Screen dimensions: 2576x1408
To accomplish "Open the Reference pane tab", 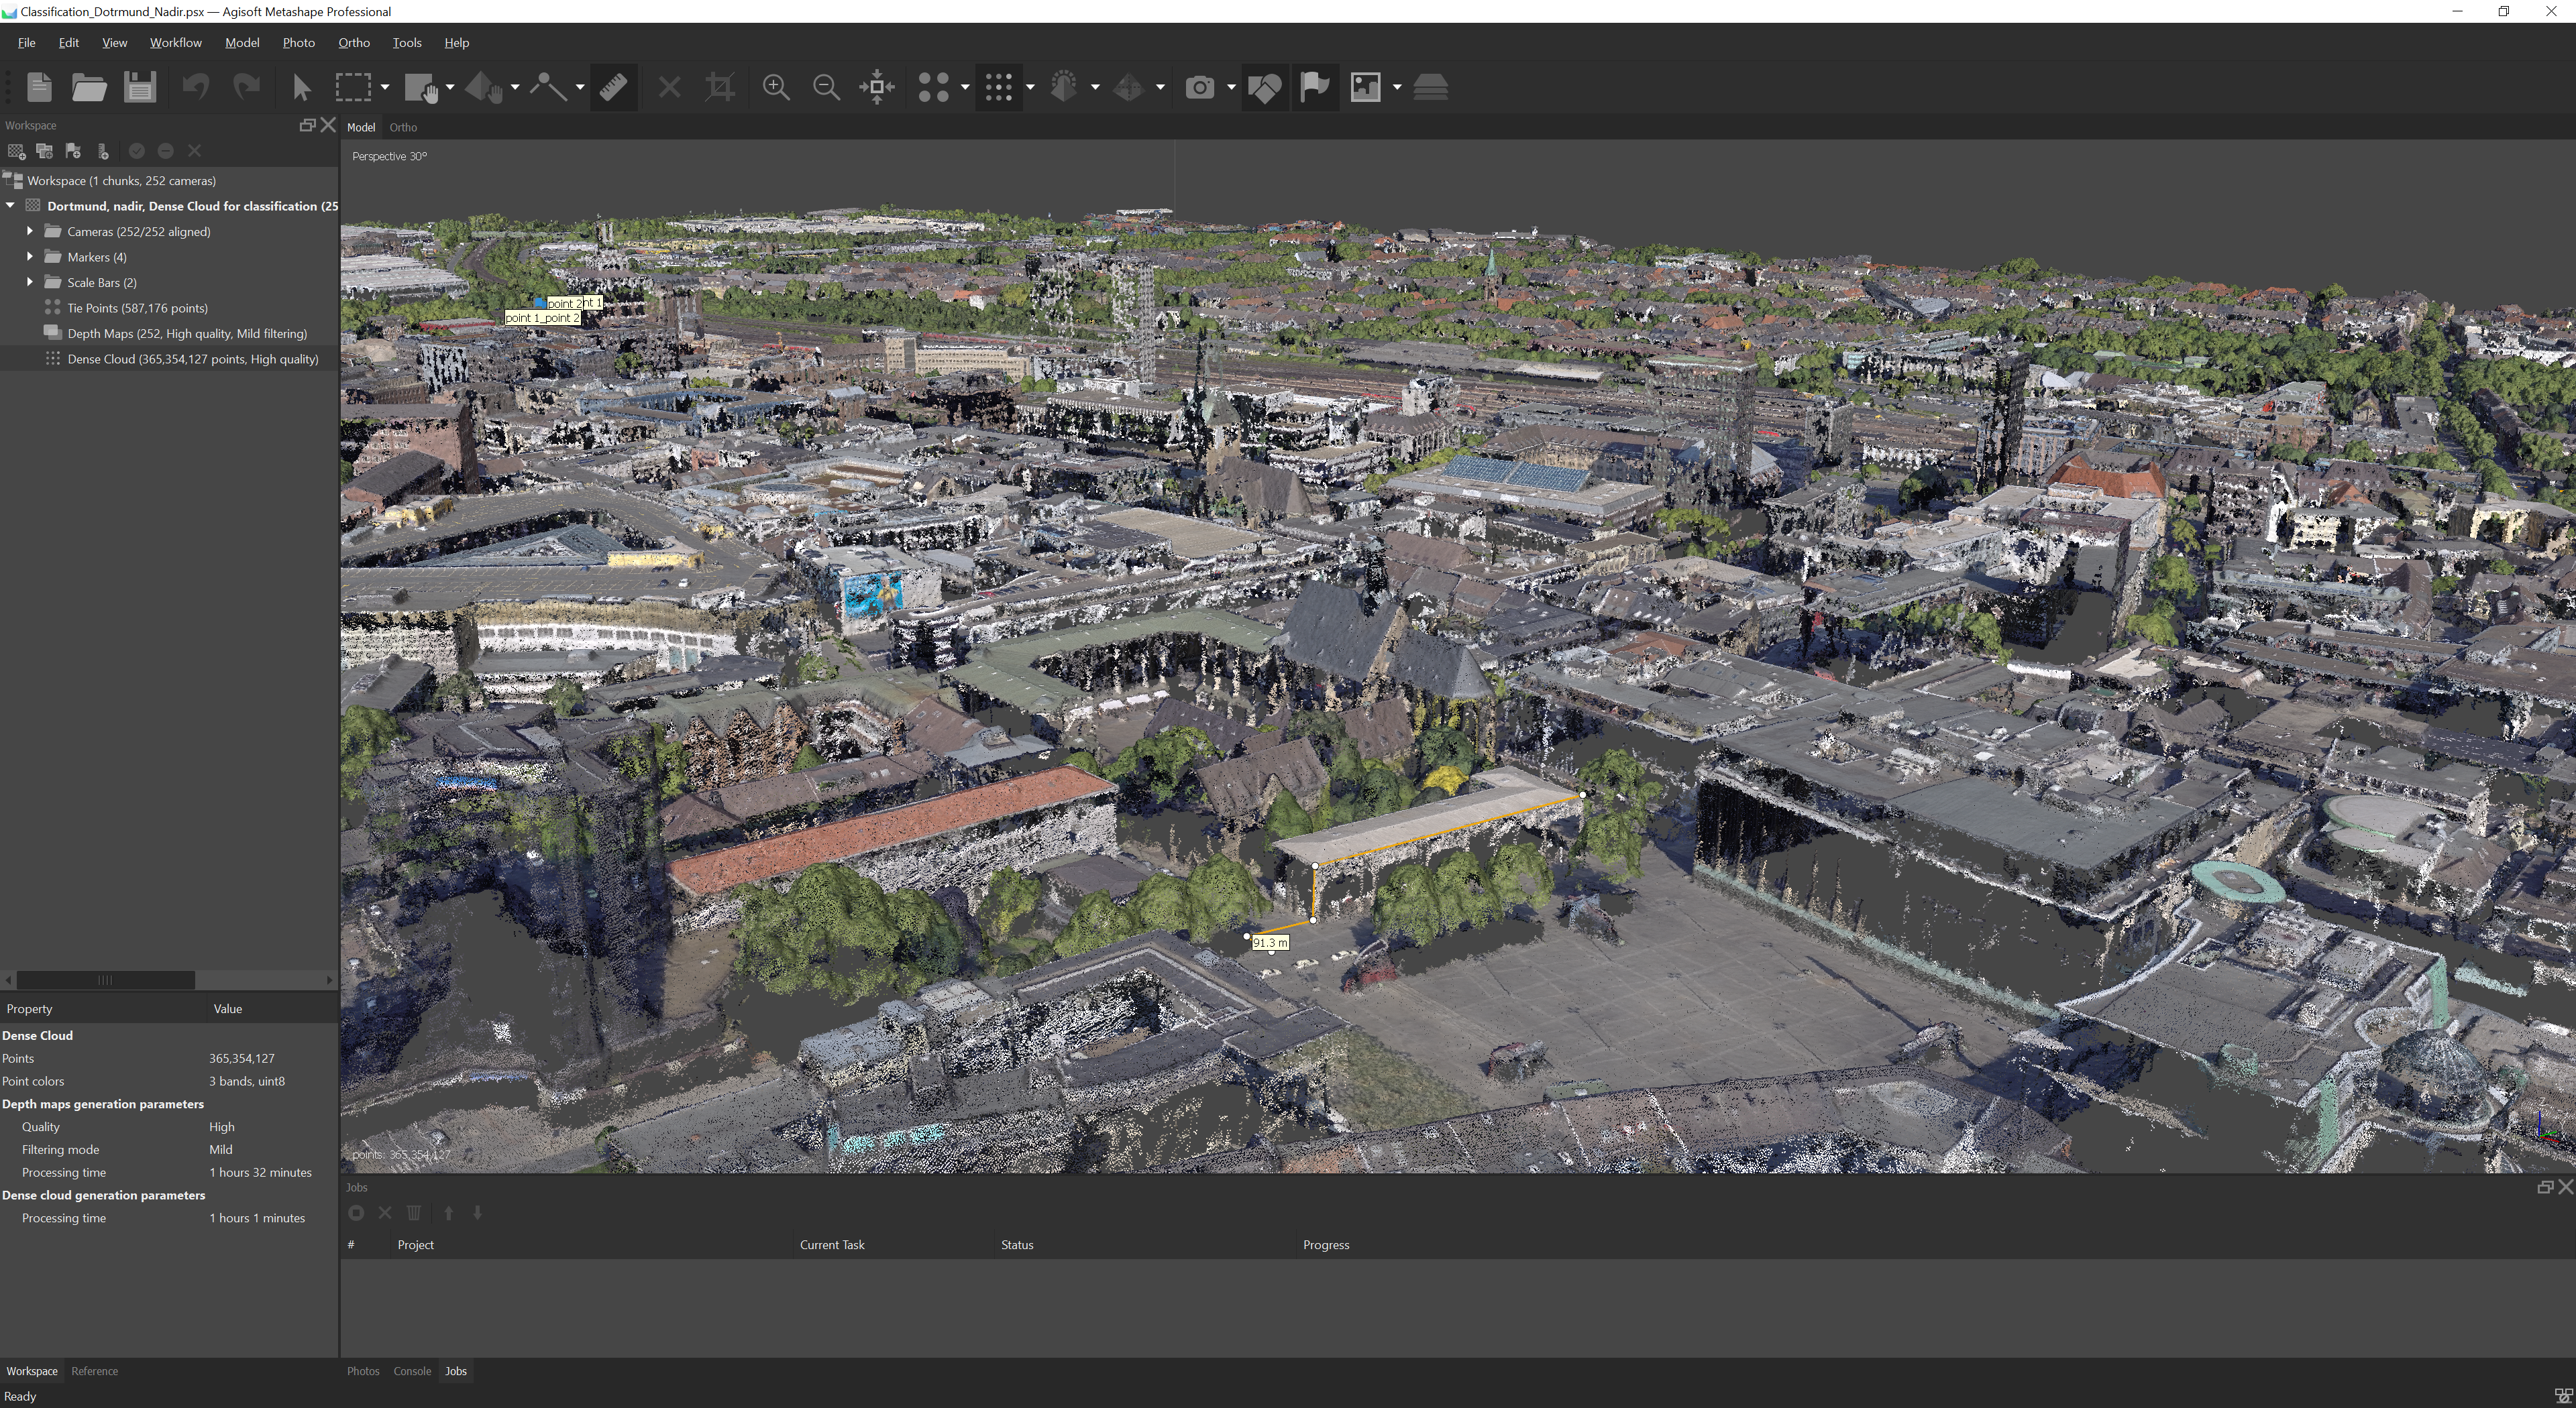I will 94,1371.
